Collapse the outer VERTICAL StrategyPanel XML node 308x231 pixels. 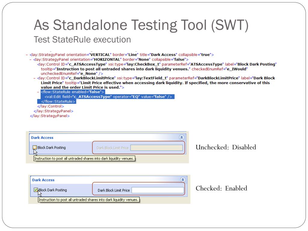(x=27, y=55)
